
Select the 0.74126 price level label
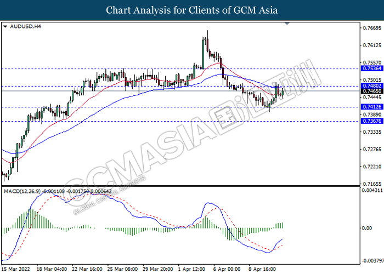point(372,107)
